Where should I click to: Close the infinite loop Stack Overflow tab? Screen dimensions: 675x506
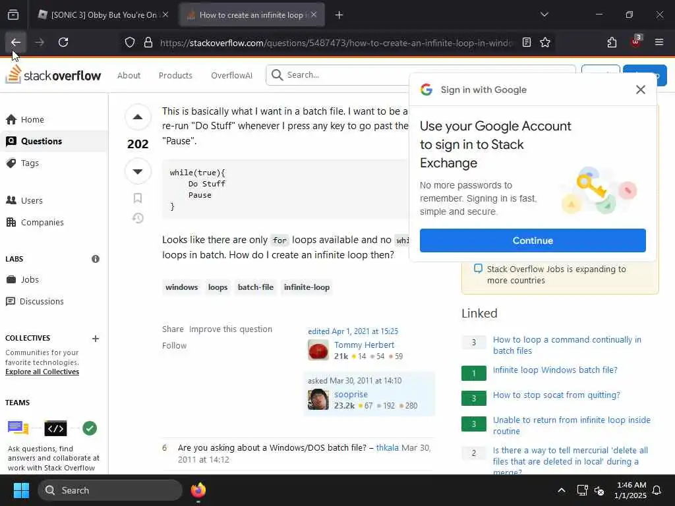(x=314, y=14)
